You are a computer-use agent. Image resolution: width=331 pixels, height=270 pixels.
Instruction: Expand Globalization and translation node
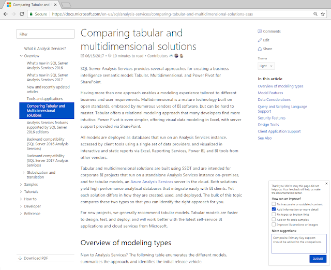pyautogui.click(x=23, y=172)
